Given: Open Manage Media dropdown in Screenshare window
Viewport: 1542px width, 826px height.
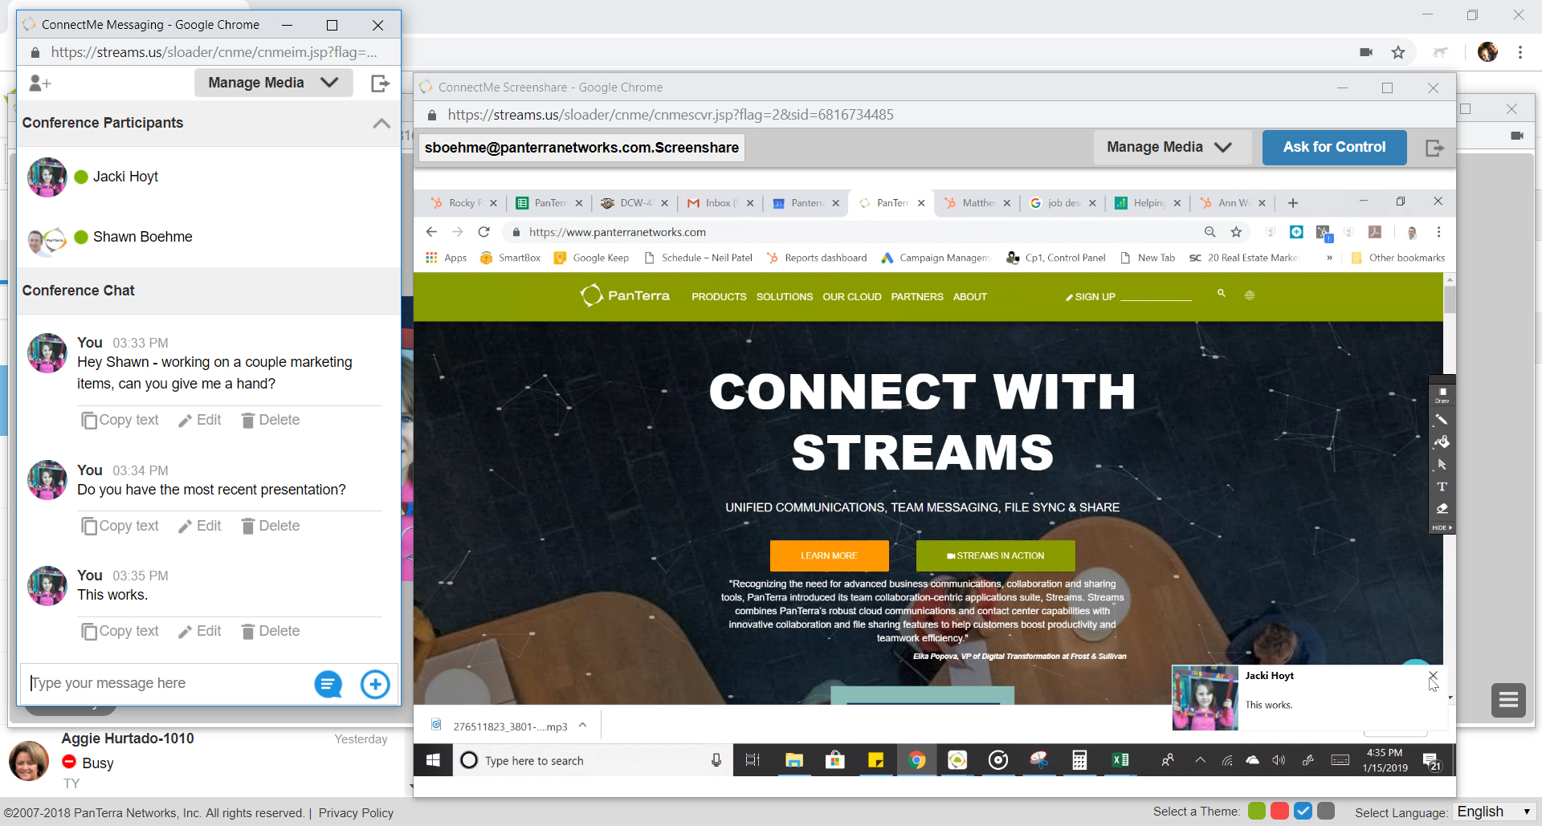Looking at the screenshot, I should [x=1171, y=148].
